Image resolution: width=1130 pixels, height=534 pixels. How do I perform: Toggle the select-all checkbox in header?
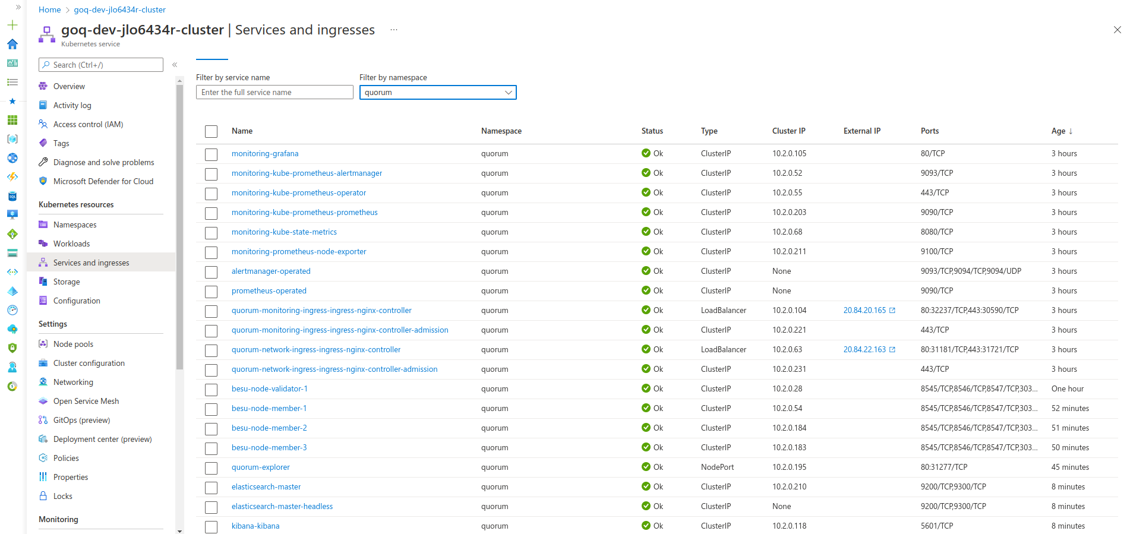211,131
